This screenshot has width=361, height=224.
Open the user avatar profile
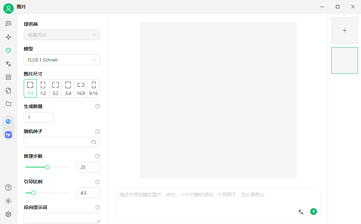coord(8,8)
